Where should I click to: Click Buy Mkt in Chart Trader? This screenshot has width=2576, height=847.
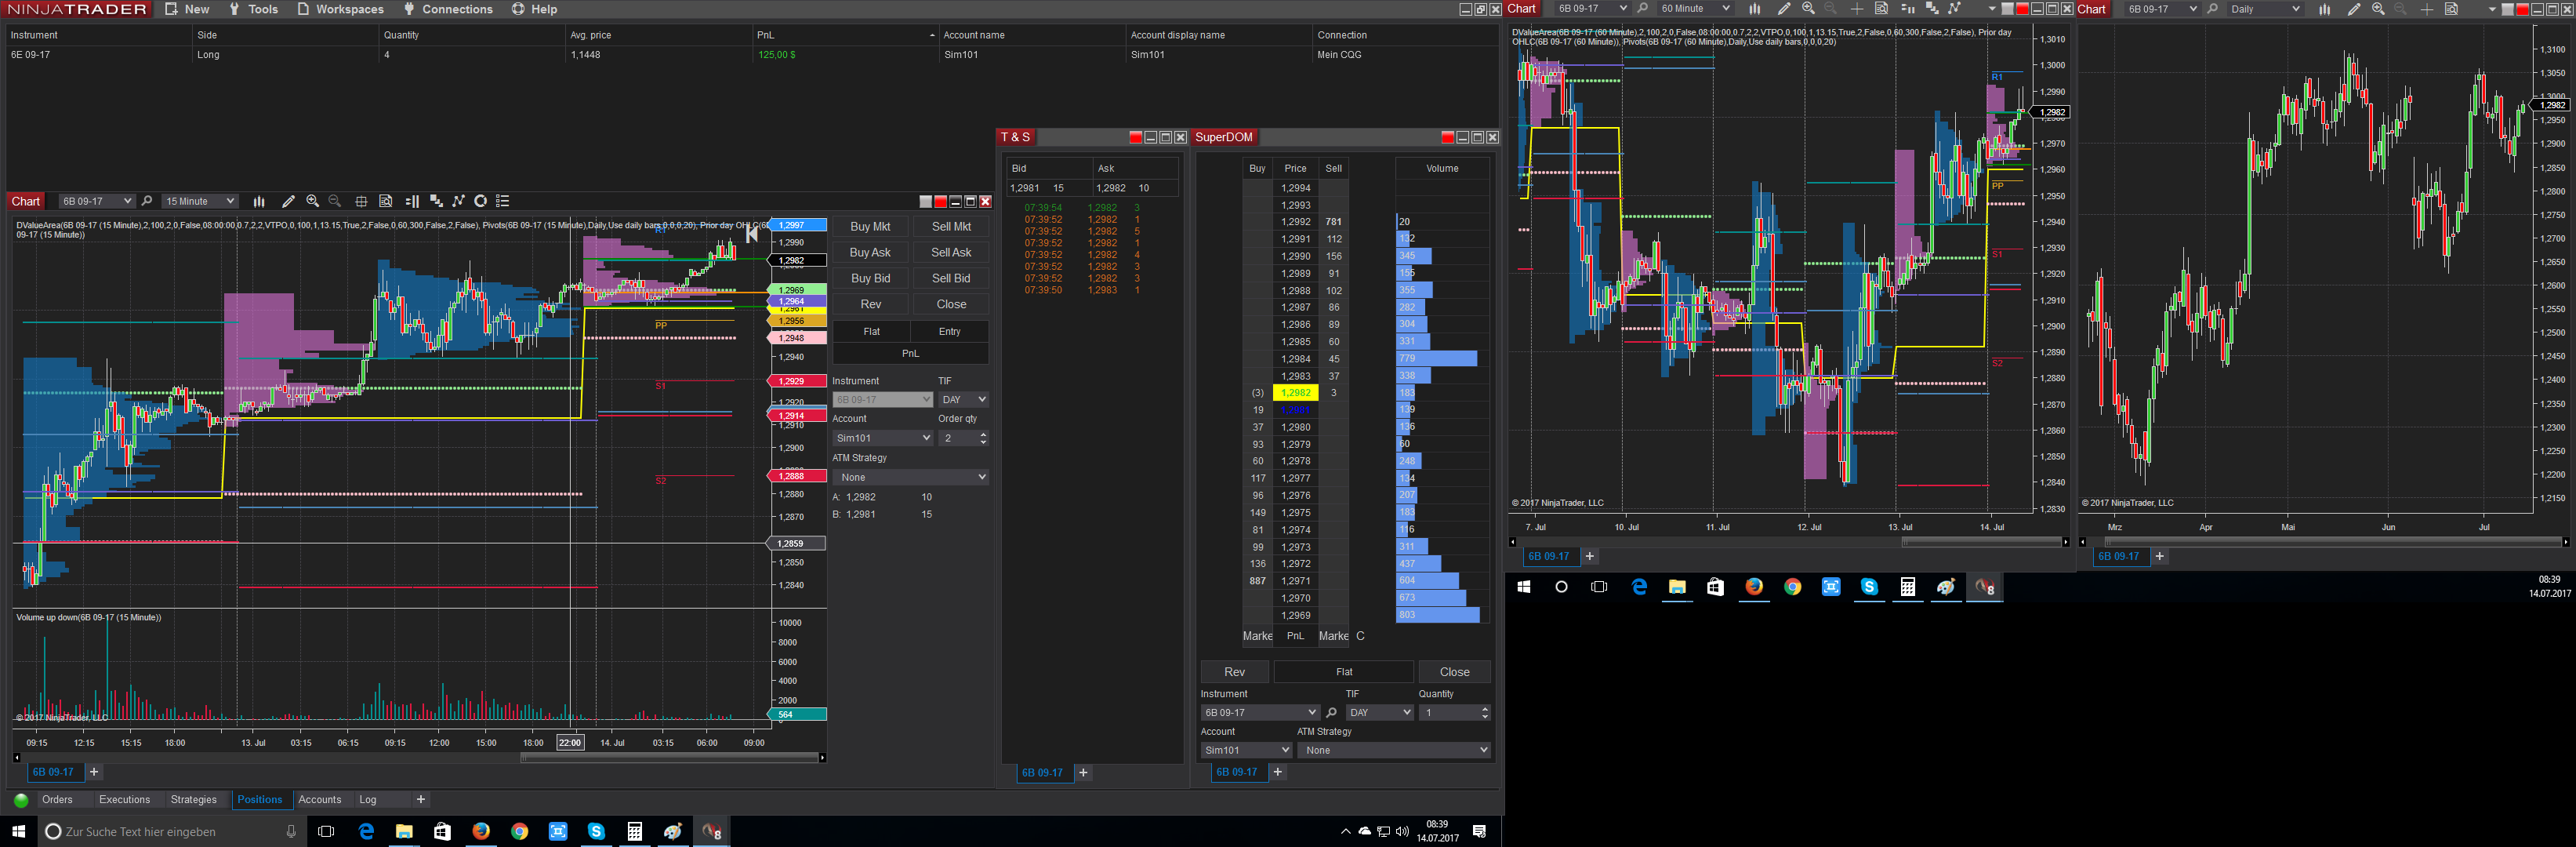(870, 227)
